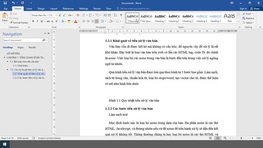Collapse the 1.2 heading tree node
This screenshot has height=148, width=263.
pos(7,69)
